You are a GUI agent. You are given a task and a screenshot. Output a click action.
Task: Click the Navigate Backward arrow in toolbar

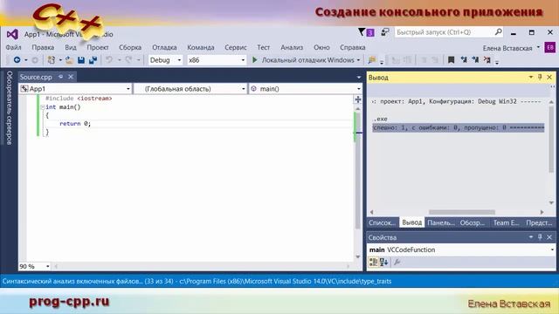coord(17,60)
